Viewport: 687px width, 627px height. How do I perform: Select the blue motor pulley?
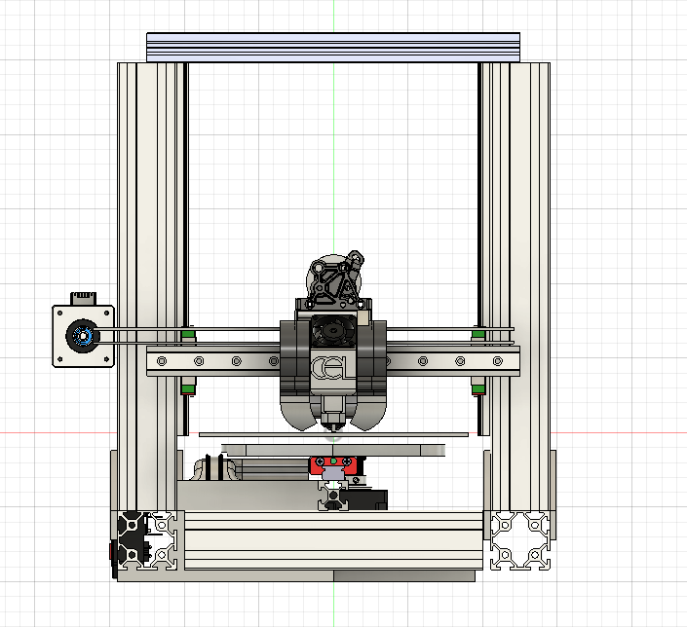coord(83,337)
